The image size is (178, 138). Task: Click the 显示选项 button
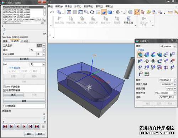click(24, 59)
